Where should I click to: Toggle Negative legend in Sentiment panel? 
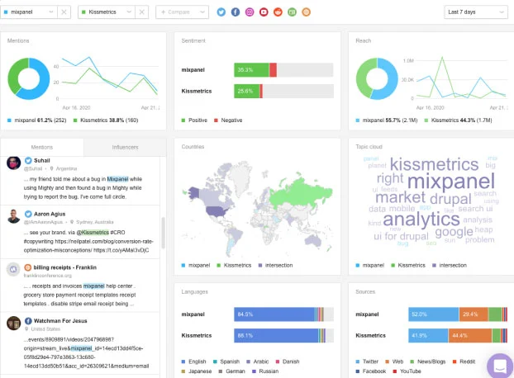click(228, 120)
